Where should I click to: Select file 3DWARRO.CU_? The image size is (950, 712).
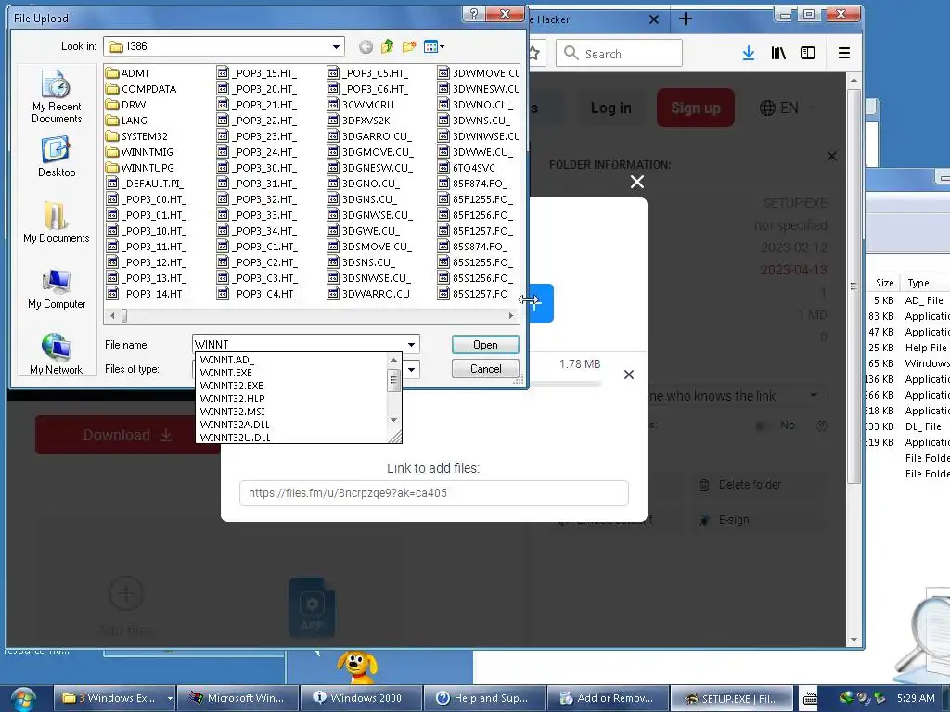[371, 294]
